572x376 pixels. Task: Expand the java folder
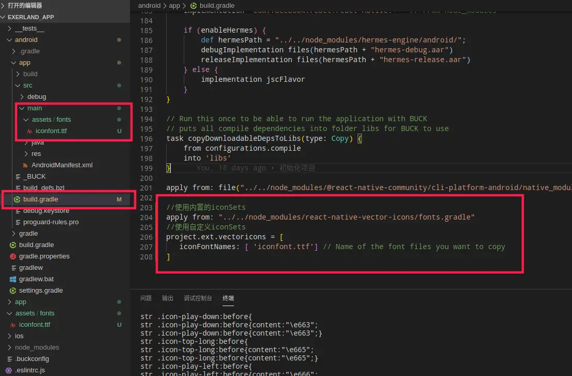coord(38,142)
